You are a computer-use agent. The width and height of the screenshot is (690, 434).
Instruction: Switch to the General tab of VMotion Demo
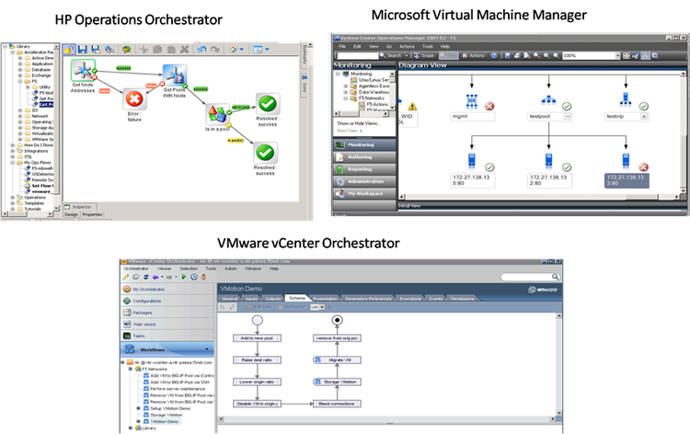click(x=230, y=299)
